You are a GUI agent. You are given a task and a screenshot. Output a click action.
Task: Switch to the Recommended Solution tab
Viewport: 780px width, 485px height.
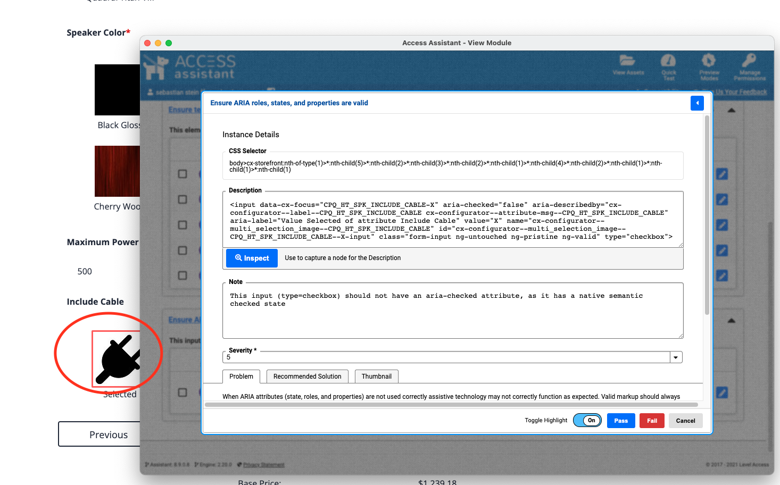[x=307, y=376]
